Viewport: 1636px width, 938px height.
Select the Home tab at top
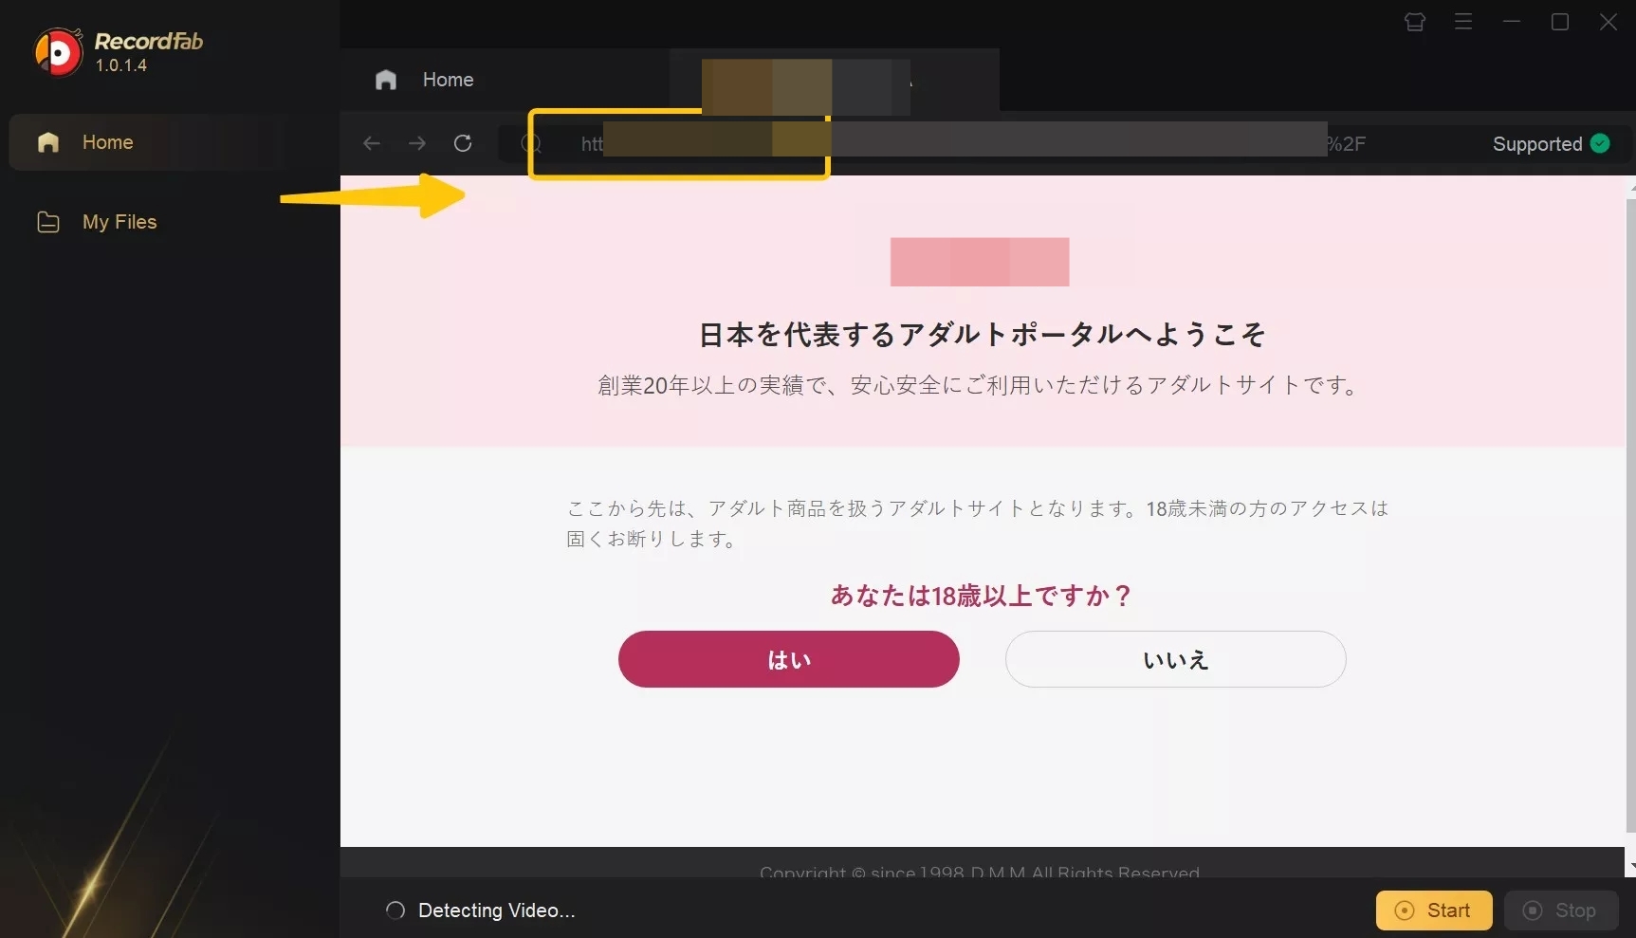click(425, 80)
